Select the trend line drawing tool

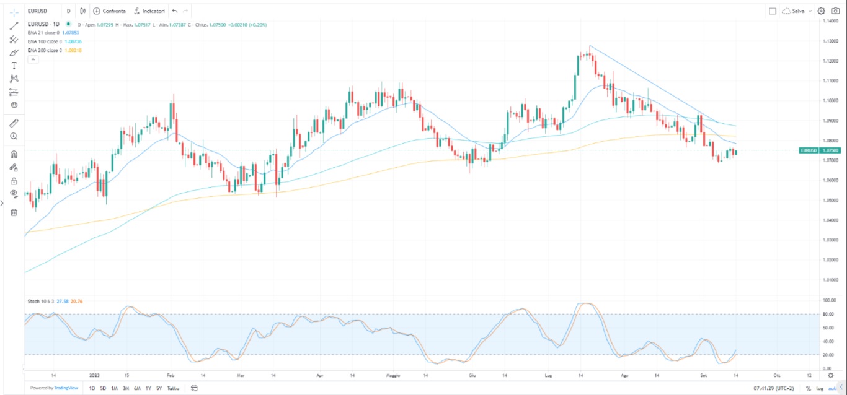click(13, 25)
